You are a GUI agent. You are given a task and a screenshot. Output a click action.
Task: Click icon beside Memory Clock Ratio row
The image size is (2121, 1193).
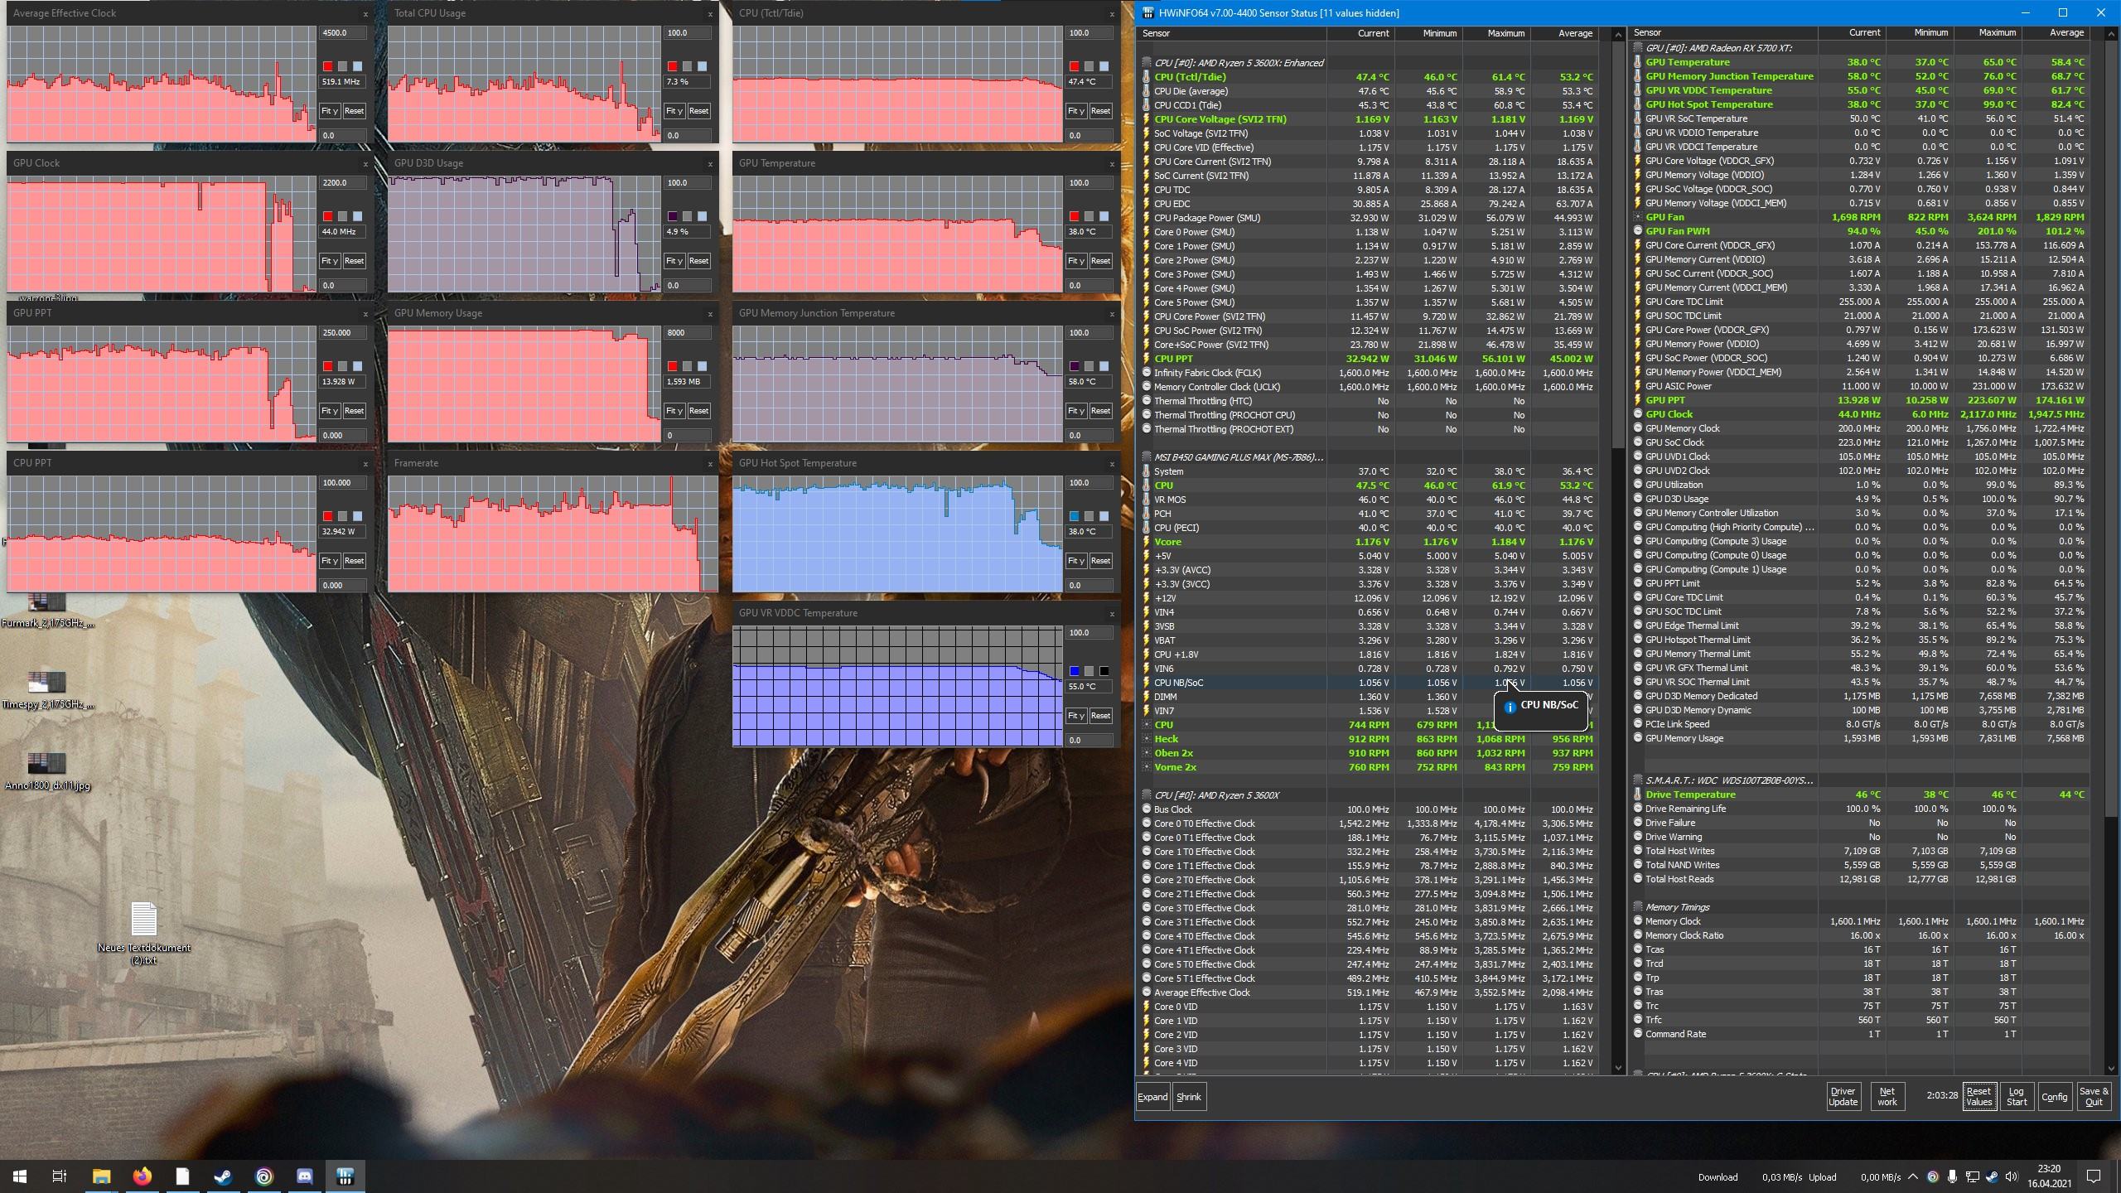point(1638,935)
